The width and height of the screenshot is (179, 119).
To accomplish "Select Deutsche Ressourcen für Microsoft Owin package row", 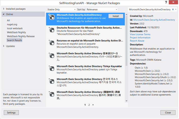I will point(85,32).
